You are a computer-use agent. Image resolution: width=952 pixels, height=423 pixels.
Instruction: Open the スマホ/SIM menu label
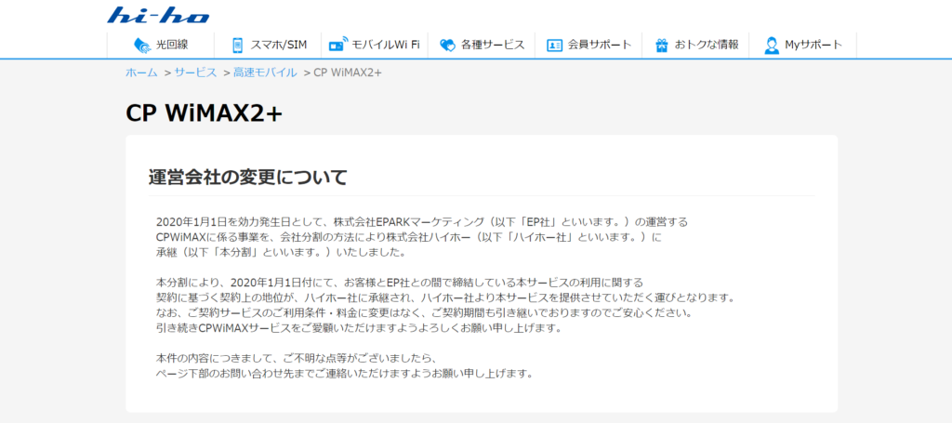(x=281, y=45)
